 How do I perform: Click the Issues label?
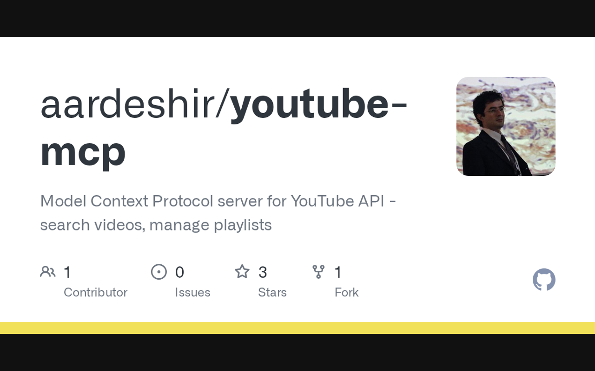pos(192,293)
